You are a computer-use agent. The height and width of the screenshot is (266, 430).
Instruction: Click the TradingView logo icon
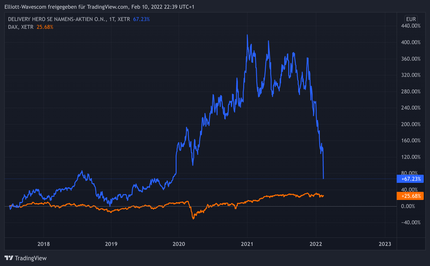click(9, 258)
